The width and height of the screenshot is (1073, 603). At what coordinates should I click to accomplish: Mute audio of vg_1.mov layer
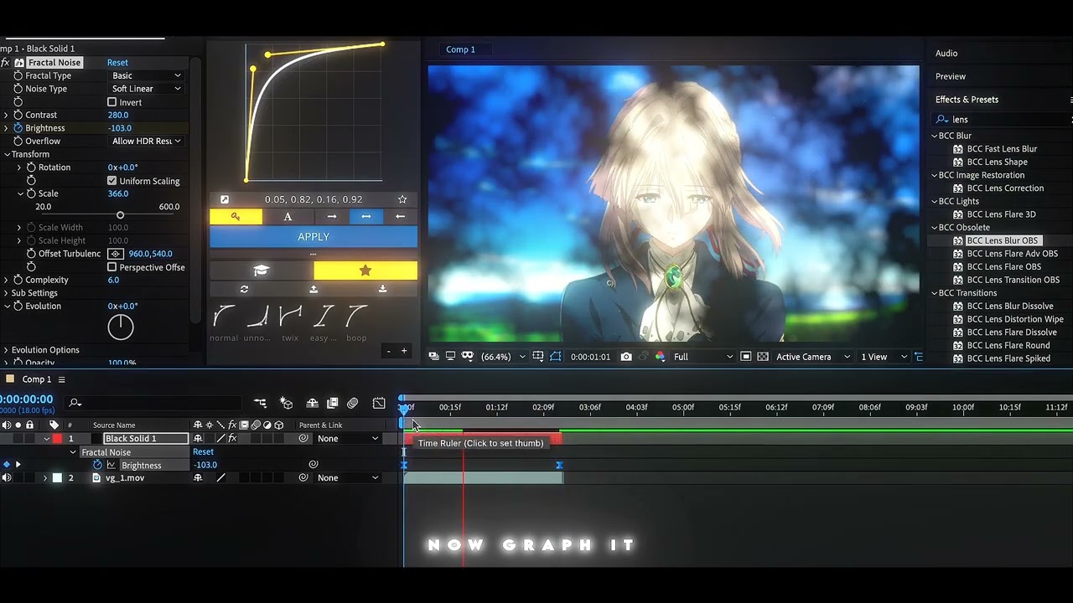(x=7, y=478)
